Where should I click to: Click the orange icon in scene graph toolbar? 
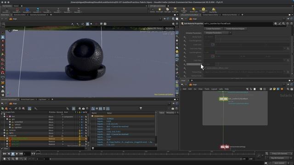pyautogui.click(x=6, y=108)
